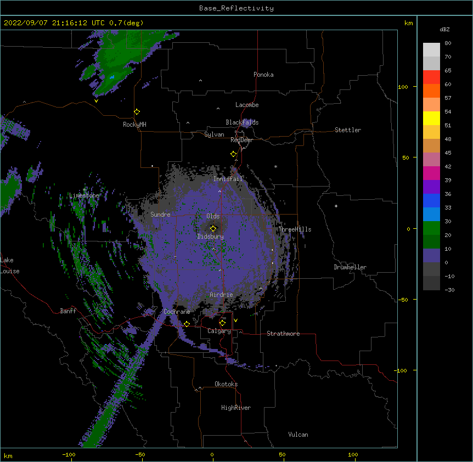473x462 pixels.
Task: Select the Blackfalds label
Action: coord(242,122)
